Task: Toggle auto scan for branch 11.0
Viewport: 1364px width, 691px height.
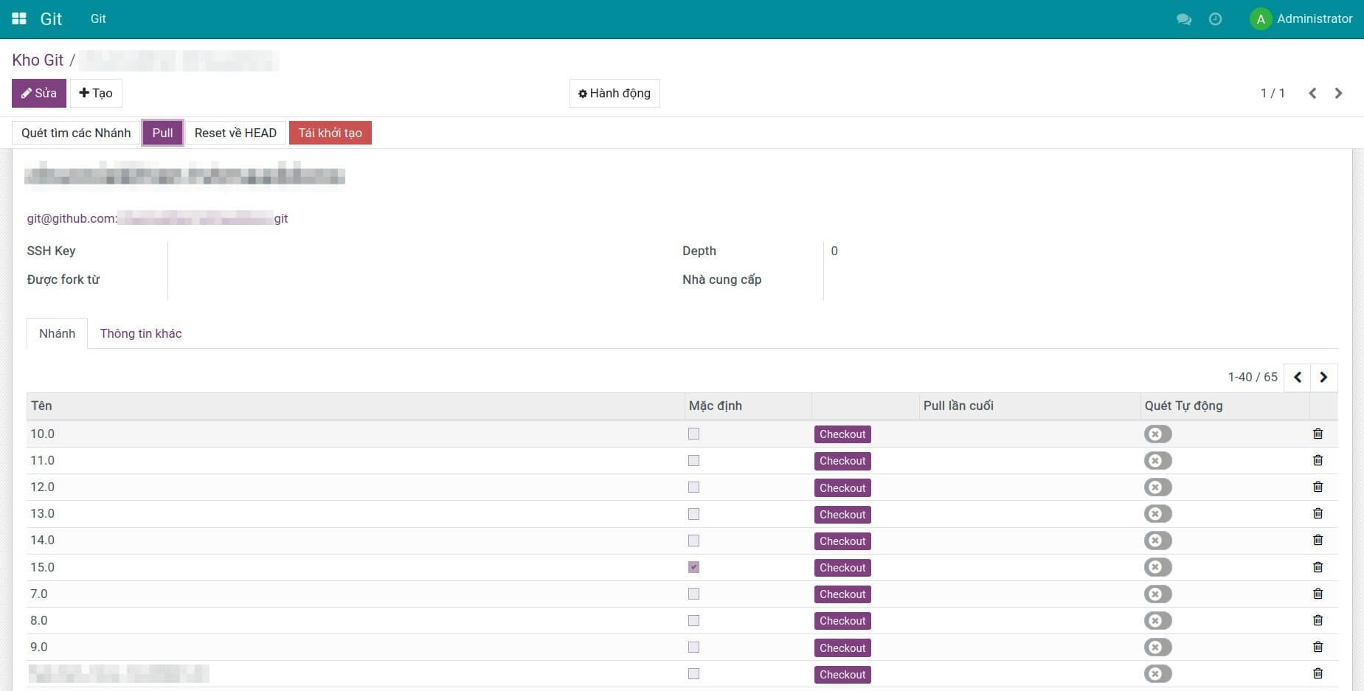Action: pos(1157,461)
